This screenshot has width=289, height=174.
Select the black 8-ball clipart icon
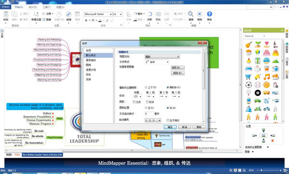pos(258,93)
